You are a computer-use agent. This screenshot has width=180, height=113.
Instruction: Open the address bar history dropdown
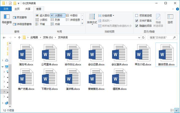point(139,38)
